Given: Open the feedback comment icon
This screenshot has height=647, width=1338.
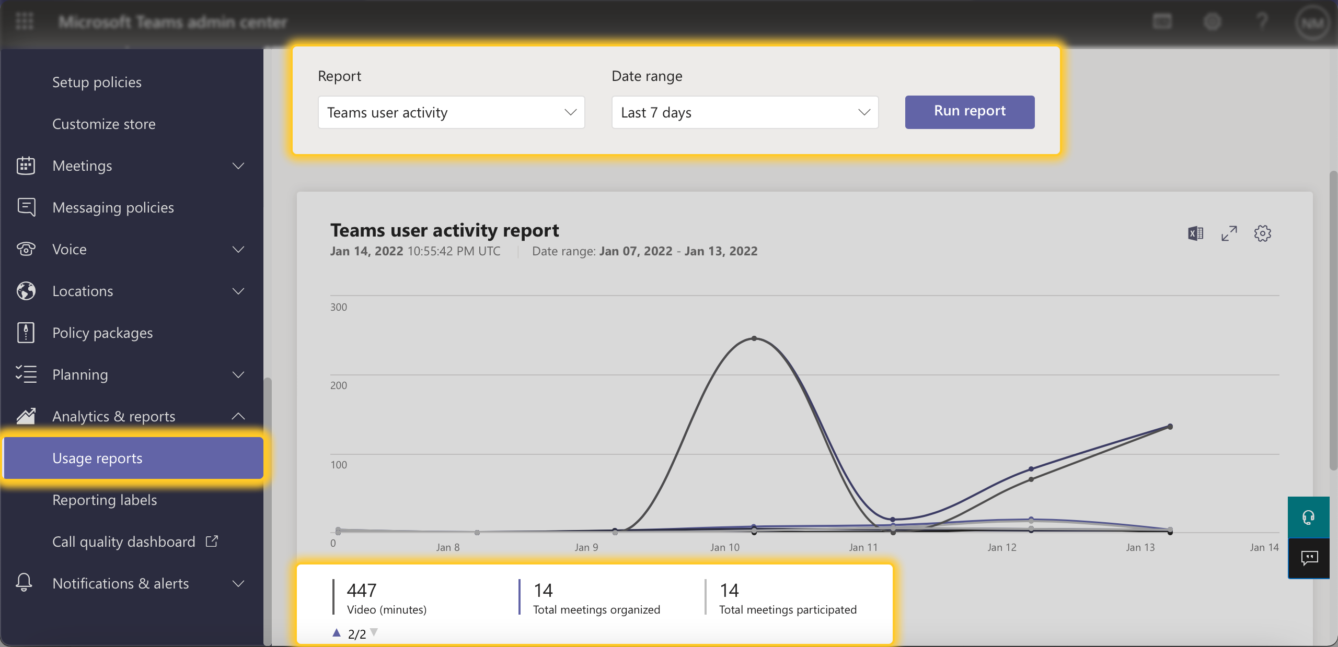Looking at the screenshot, I should coord(1309,559).
